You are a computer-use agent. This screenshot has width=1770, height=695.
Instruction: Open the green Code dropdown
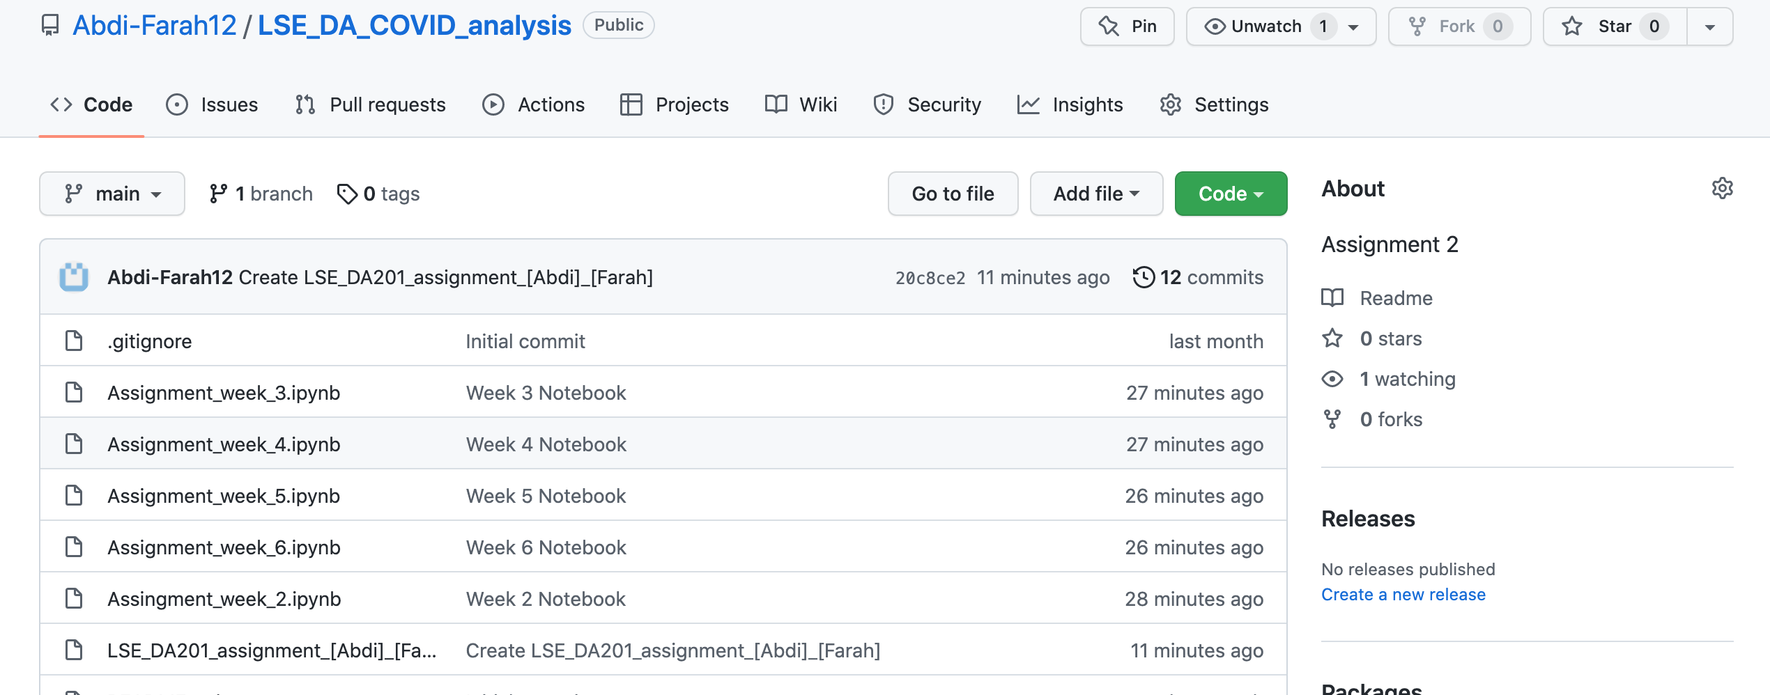click(x=1230, y=193)
